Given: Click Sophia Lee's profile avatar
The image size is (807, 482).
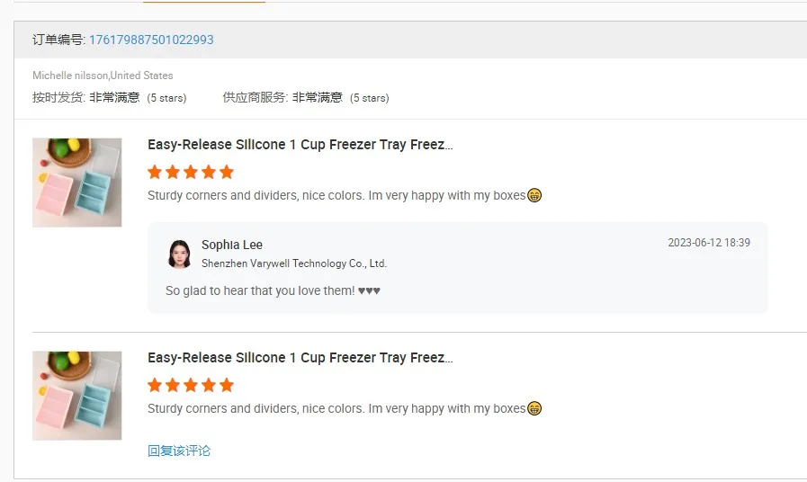Looking at the screenshot, I should 179,254.
